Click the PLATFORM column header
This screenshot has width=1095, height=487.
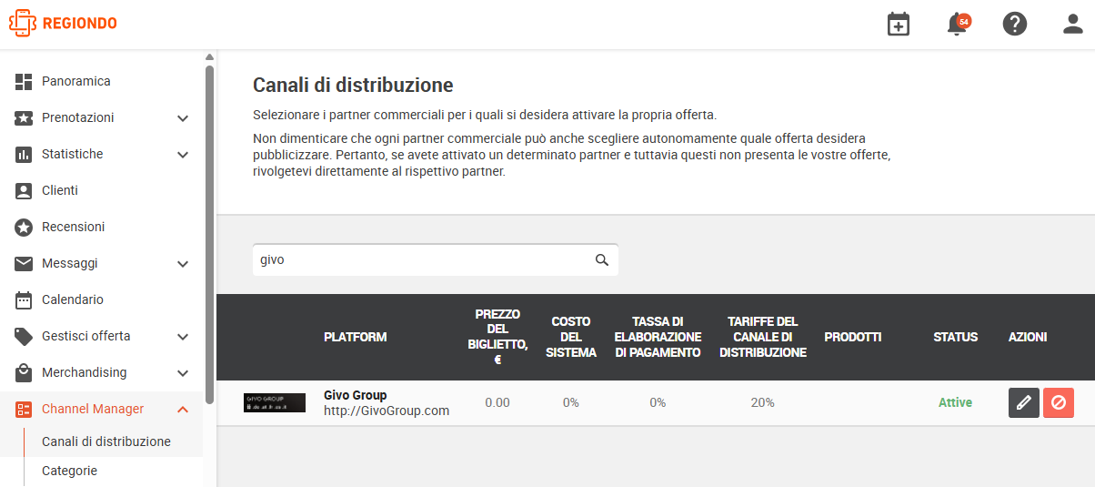point(355,337)
